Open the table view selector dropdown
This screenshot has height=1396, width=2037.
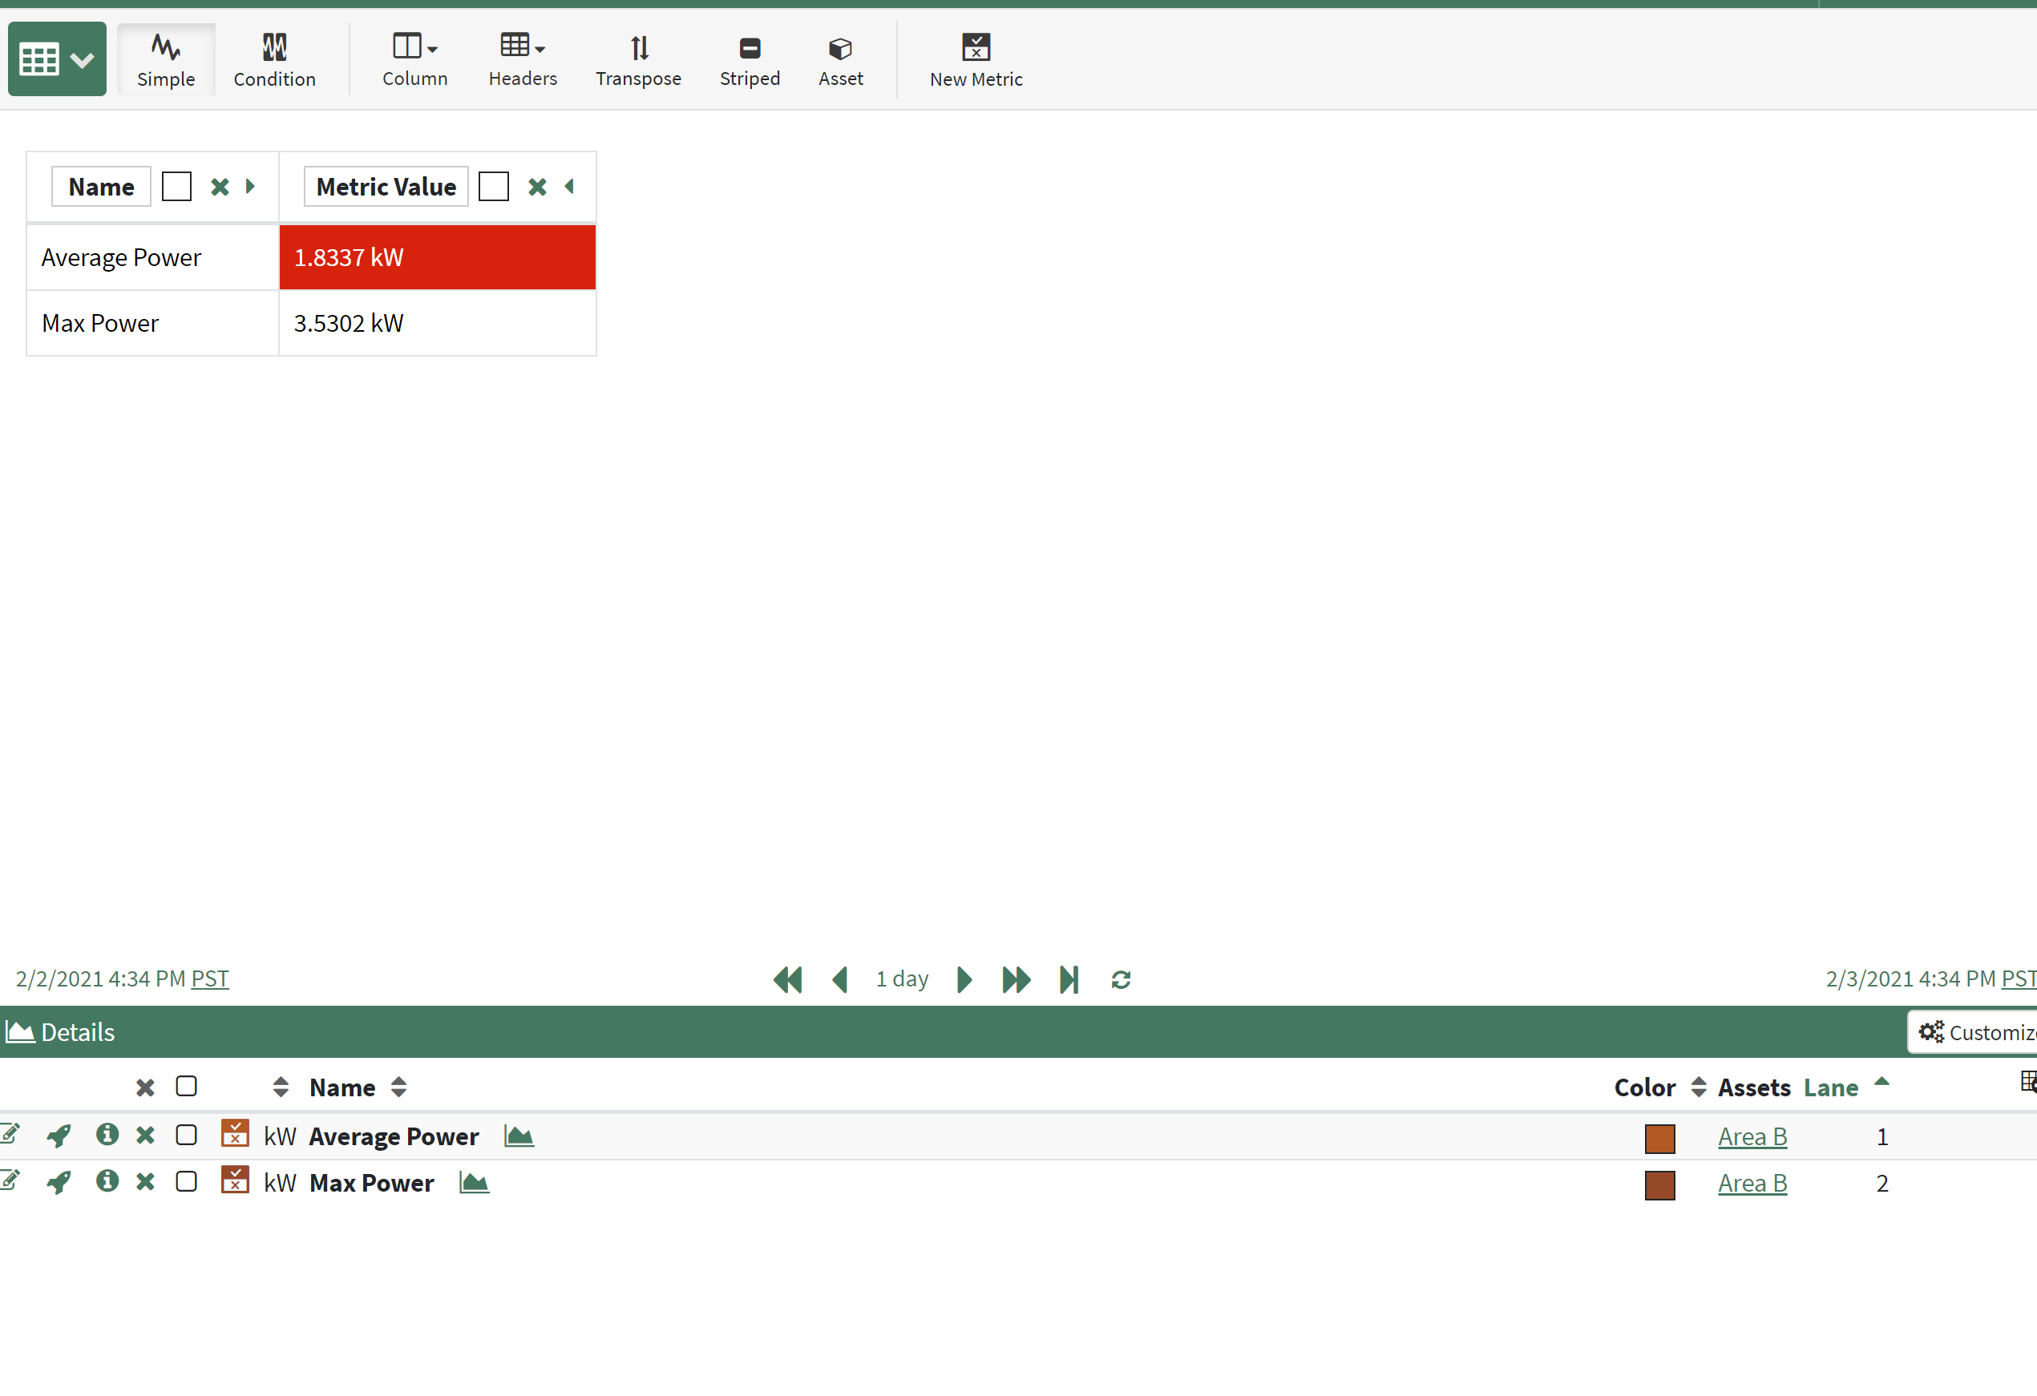[x=57, y=59]
